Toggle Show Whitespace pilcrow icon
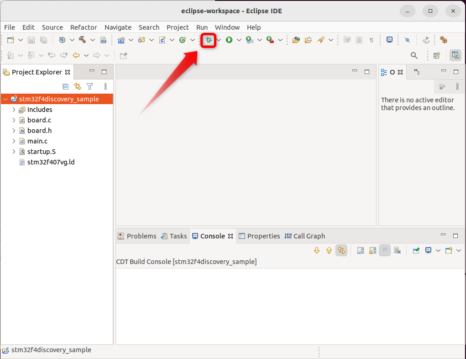466x359 pixels. tap(371, 40)
